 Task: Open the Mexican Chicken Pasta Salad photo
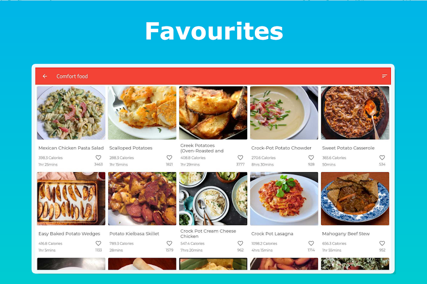71,113
